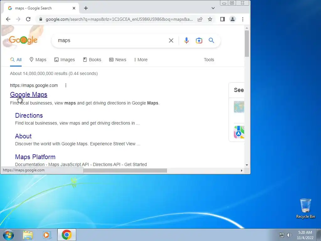Click the scroll down arrow

point(247,165)
